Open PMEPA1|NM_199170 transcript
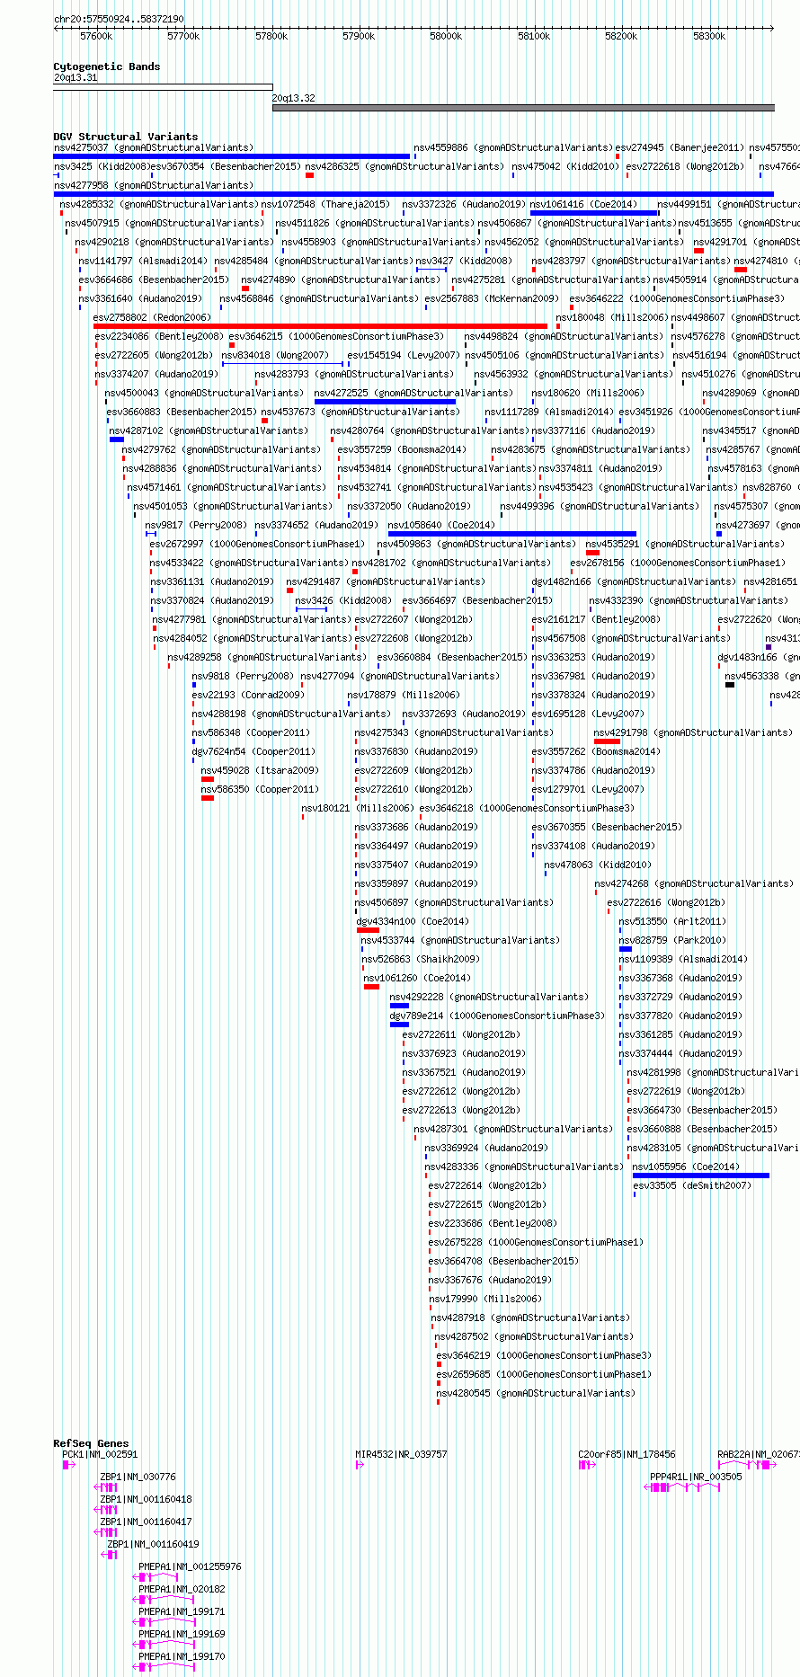The height and width of the screenshot is (1677, 800). (x=182, y=1656)
